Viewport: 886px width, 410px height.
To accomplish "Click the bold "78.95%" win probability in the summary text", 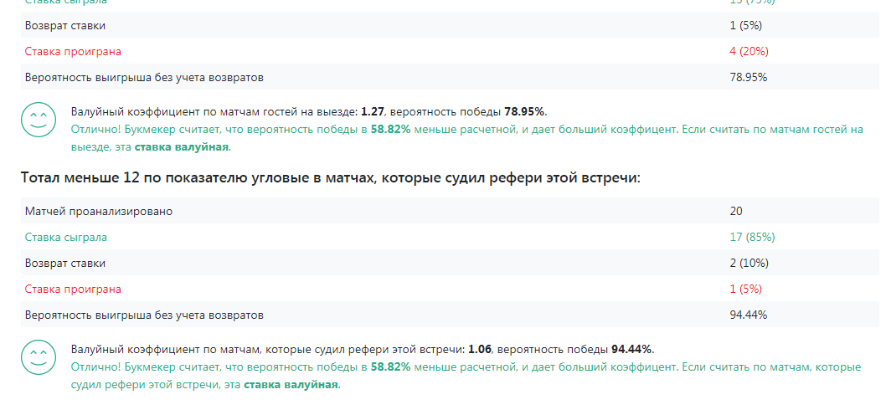I will click(x=525, y=111).
